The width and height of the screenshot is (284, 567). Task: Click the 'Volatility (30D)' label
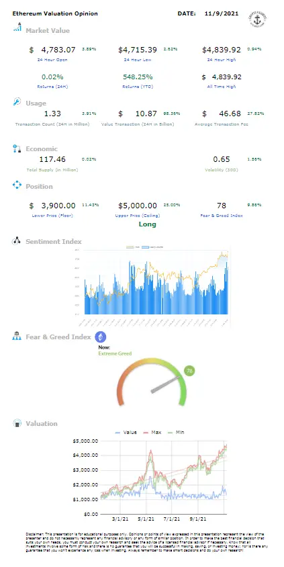pyautogui.click(x=222, y=169)
